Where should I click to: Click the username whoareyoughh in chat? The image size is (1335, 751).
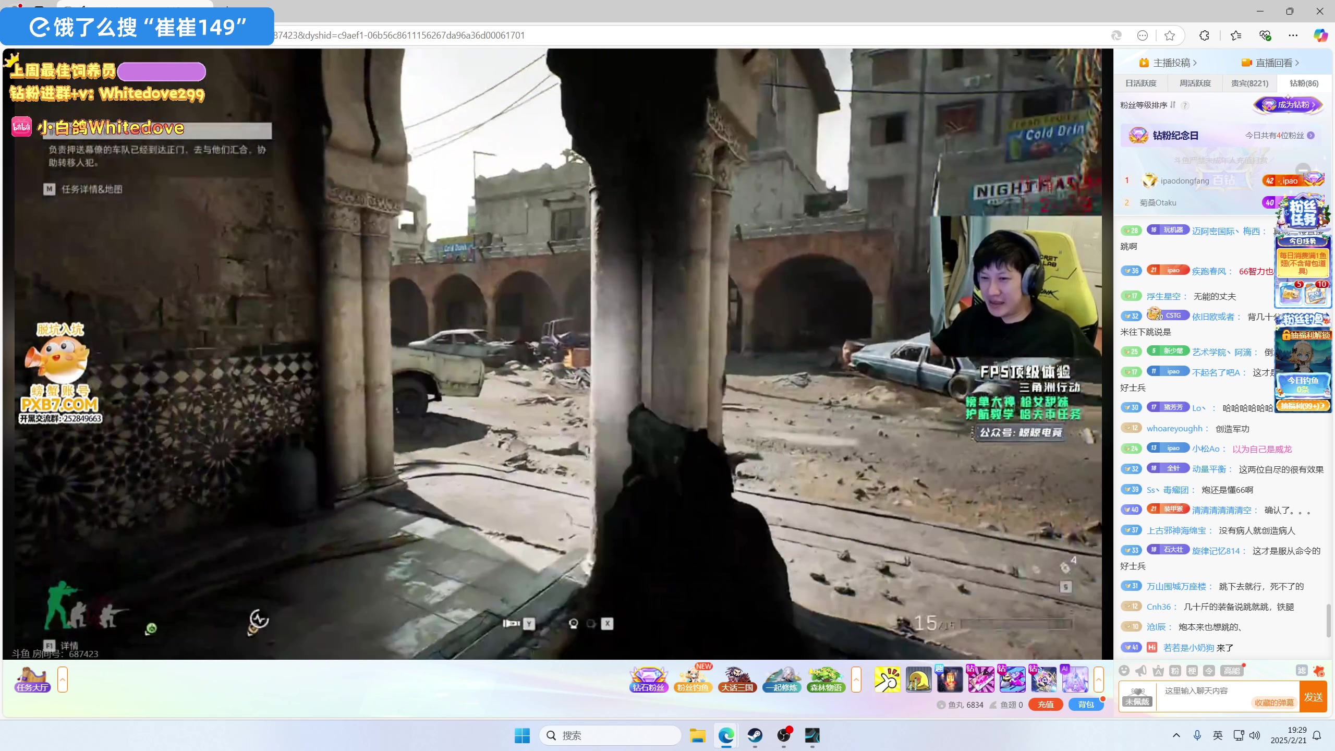(1174, 429)
